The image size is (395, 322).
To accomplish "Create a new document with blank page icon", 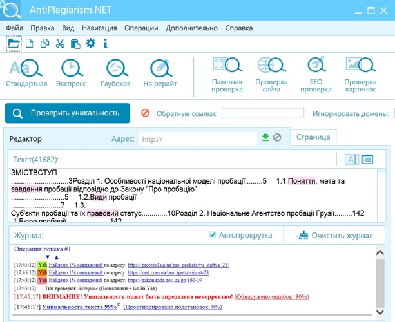I will [30, 43].
